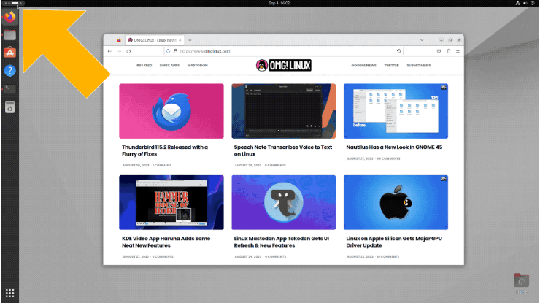
Task: Read 'Thunderbird 115.2 Released' headline
Action: coord(165,150)
